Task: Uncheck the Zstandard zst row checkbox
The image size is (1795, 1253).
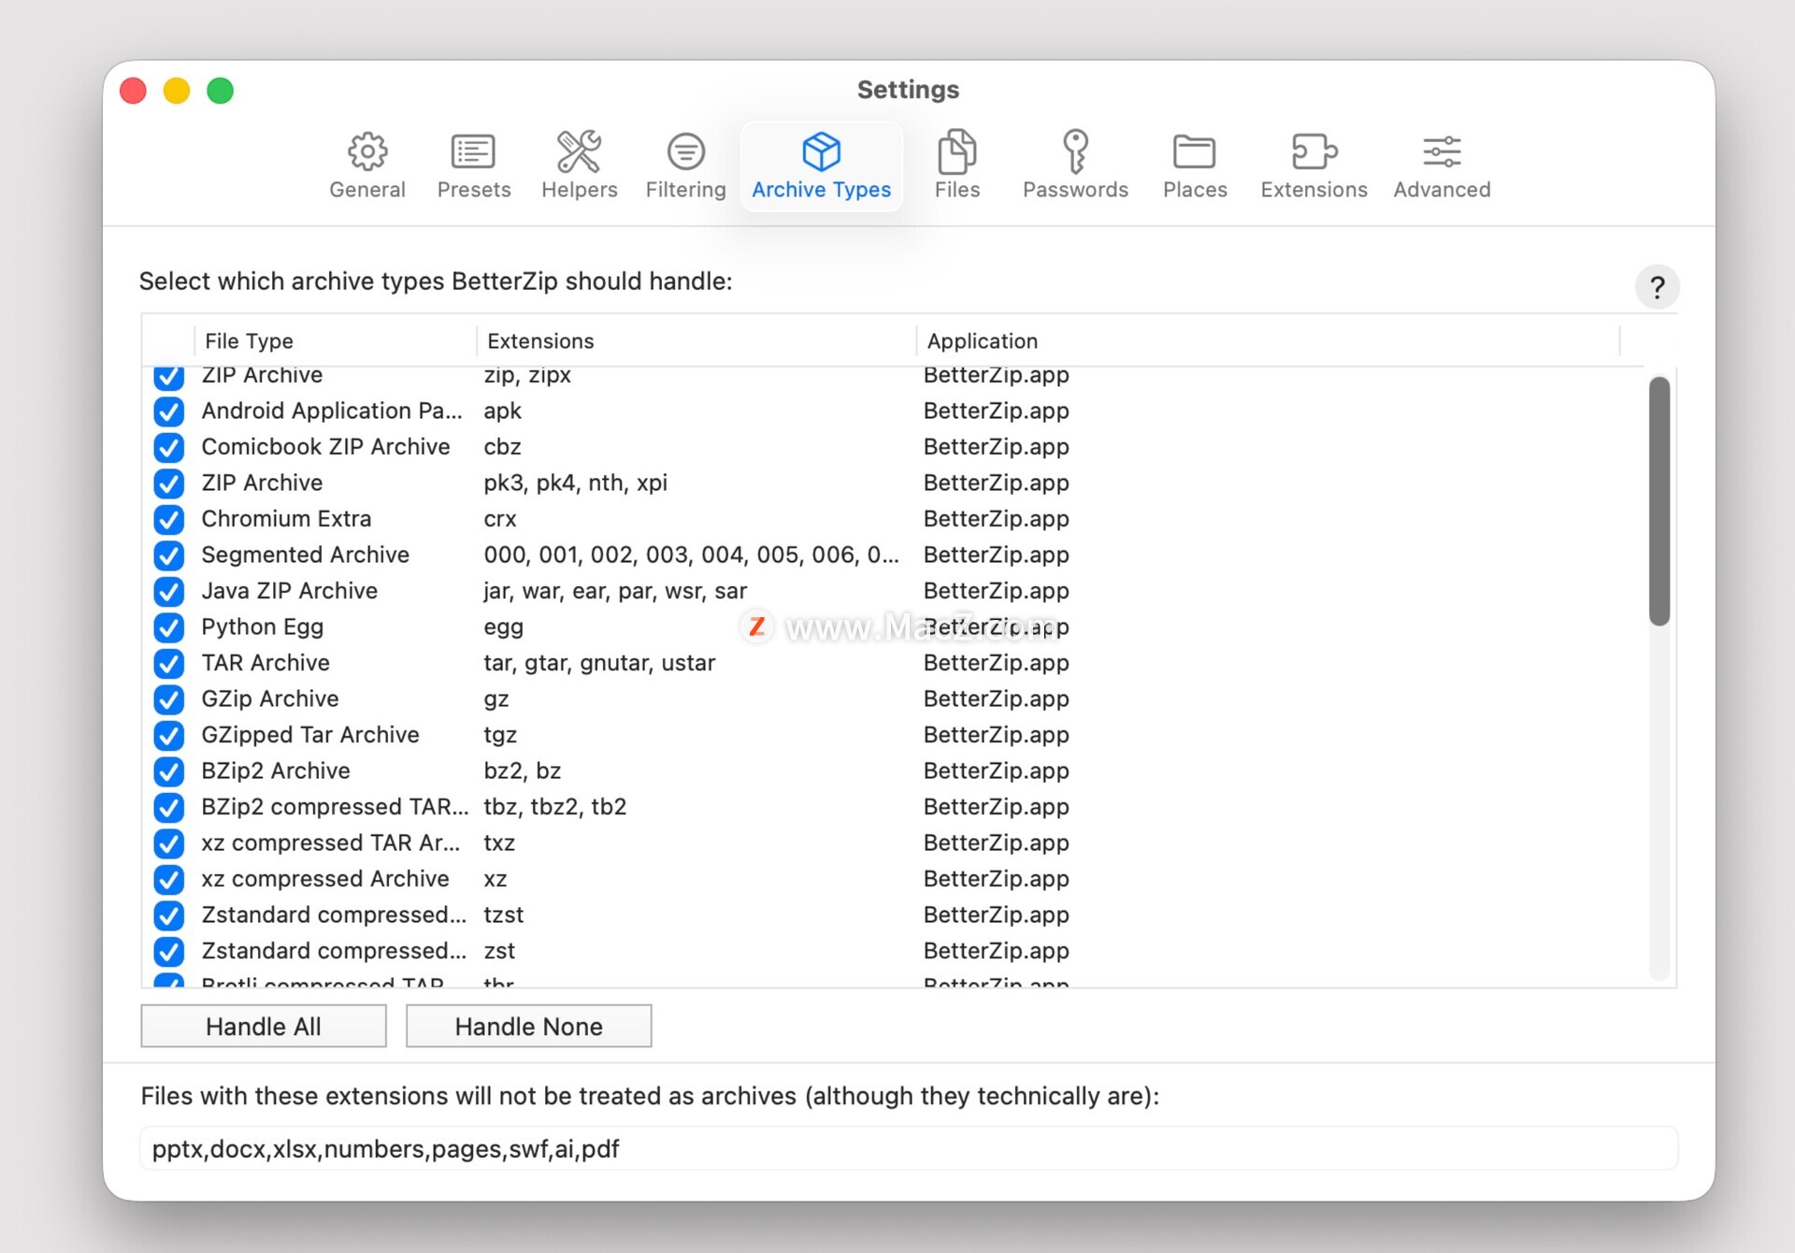Action: coord(169,952)
